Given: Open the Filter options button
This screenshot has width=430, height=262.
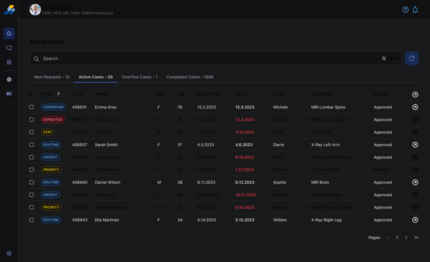Looking at the screenshot, I should click(390, 58).
